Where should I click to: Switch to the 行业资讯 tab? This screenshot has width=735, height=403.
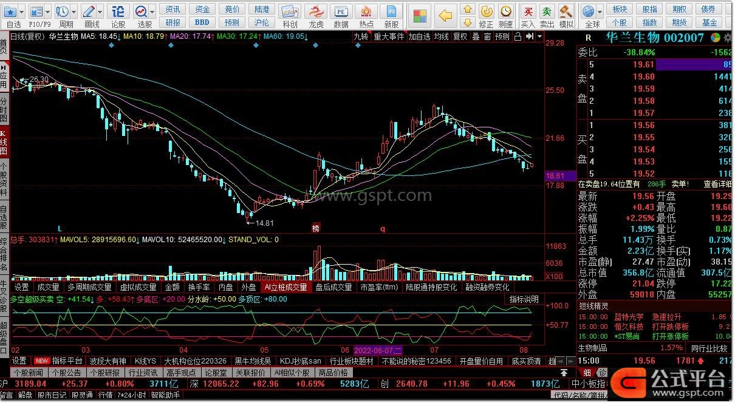[143, 372]
